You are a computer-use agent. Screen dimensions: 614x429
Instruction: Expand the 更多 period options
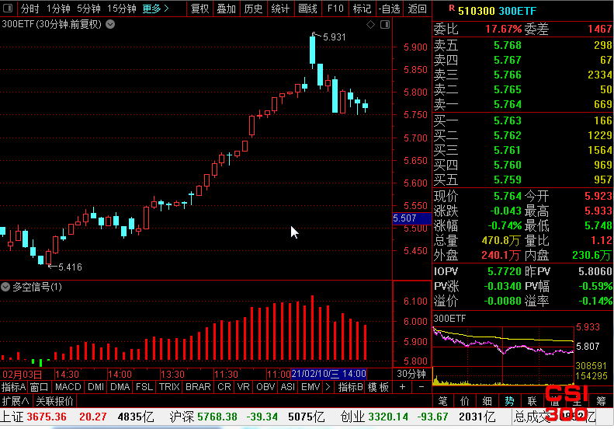(155, 9)
